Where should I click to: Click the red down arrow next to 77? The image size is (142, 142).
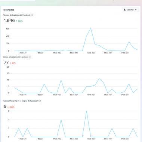(x=10, y=63)
